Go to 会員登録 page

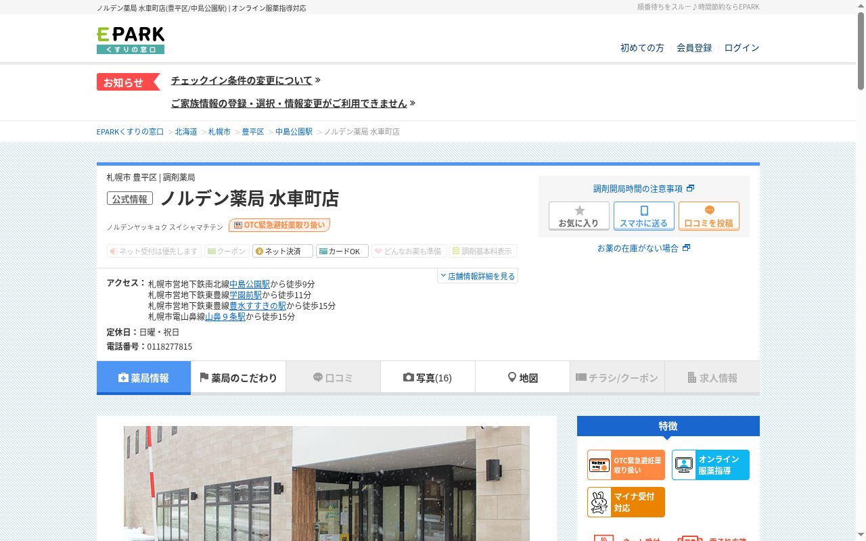tap(694, 48)
